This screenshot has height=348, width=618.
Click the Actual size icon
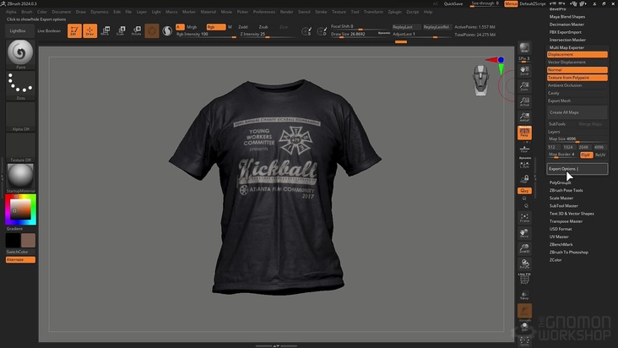[x=524, y=101]
